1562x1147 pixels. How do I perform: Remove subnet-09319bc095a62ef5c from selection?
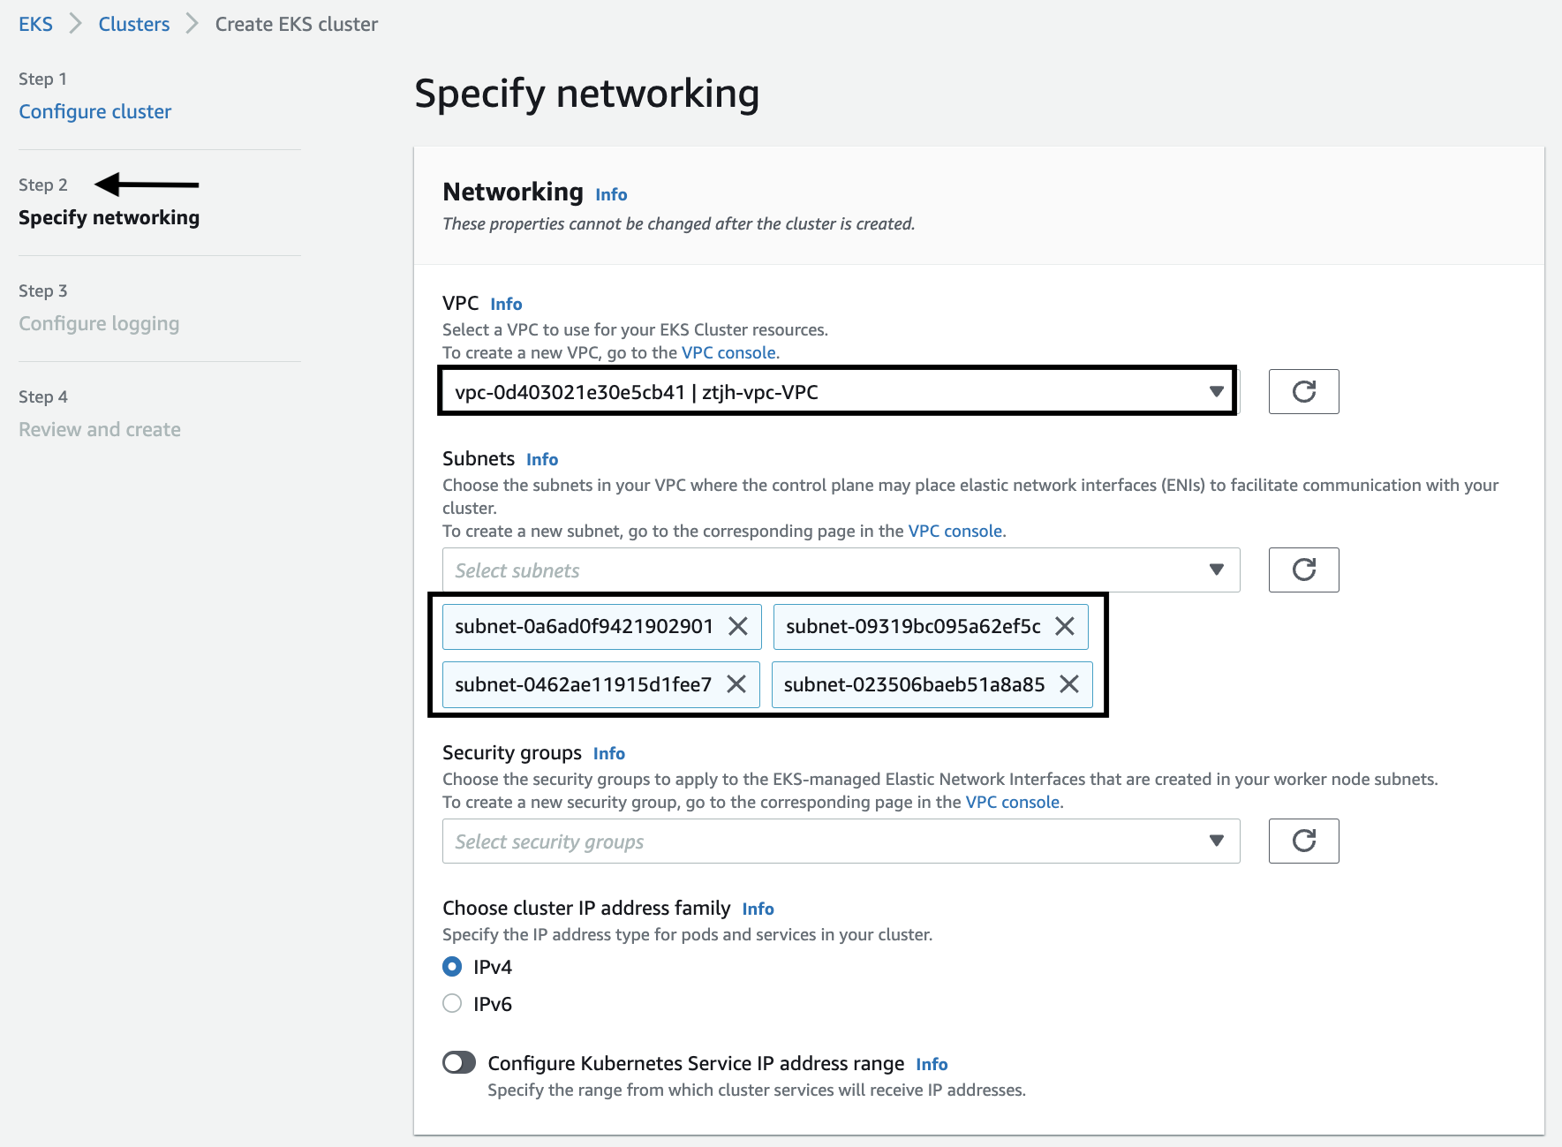coord(1065,626)
